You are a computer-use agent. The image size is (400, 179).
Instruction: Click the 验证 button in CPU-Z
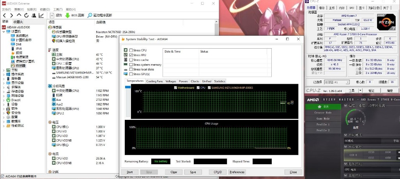click(x=372, y=90)
